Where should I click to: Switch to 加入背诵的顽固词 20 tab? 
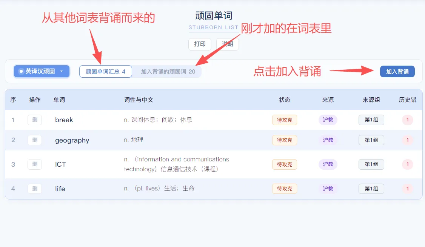(168, 72)
